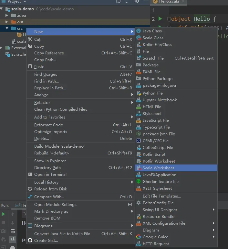This screenshot has height=249, width=228.
Task: Click the HTML File icon
Action: pos(139,107)
